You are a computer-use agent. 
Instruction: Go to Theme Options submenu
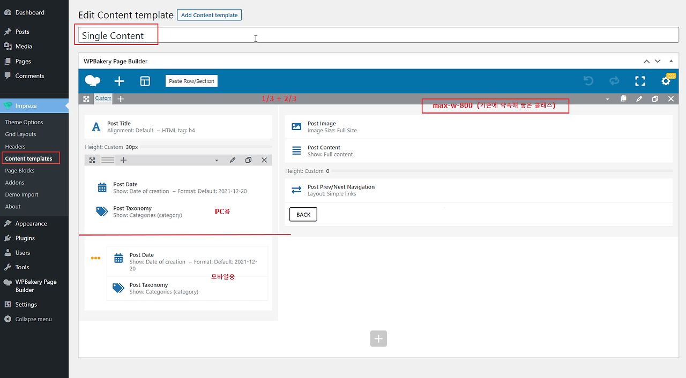[x=24, y=122]
